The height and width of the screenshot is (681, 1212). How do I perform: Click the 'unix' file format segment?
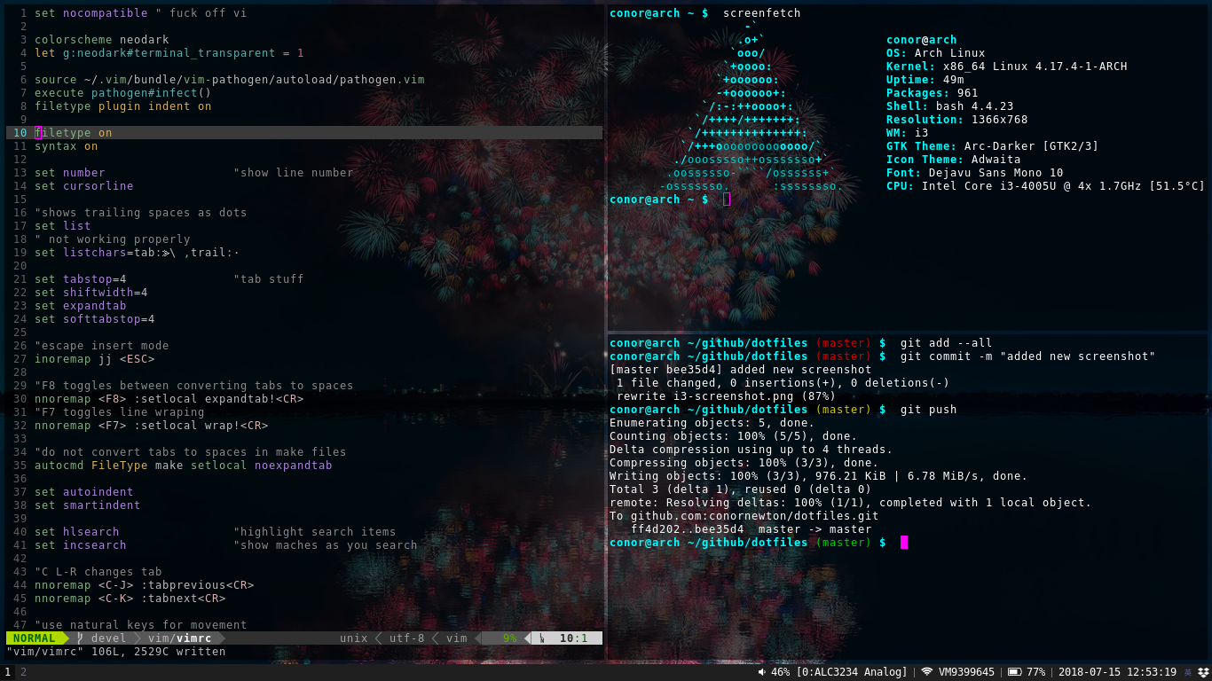[x=353, y=638]
